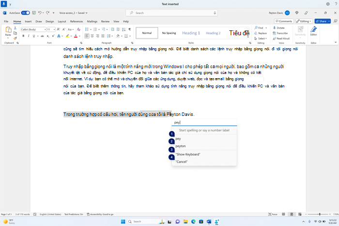Toggle Italic formatting button
Screen dimensions: 339x226
click(x=29, y=36)
